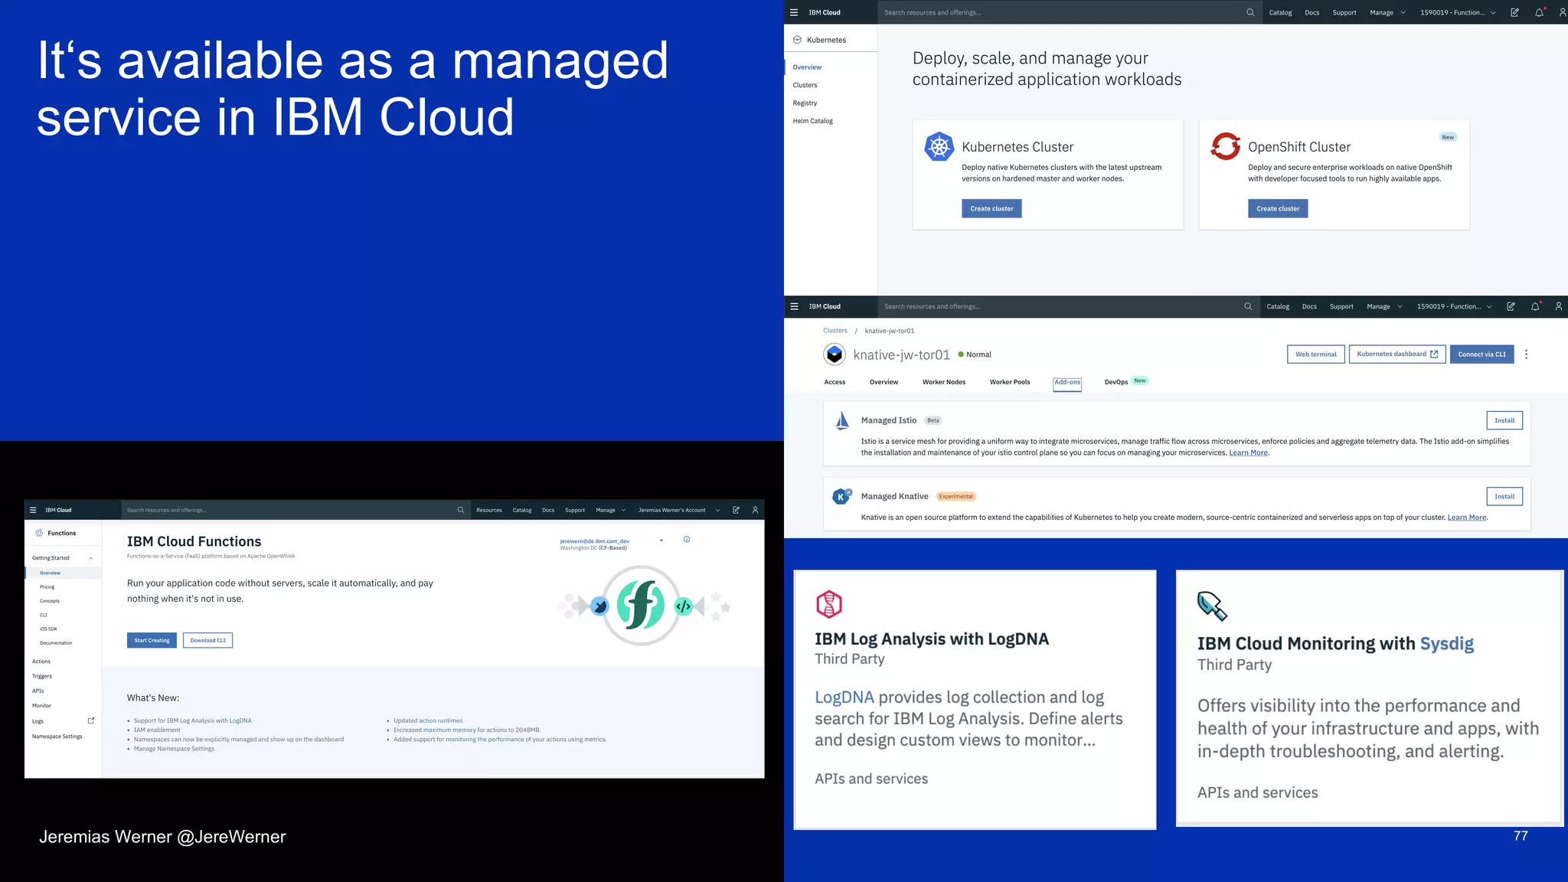Install the Managed Knative add-on
This screenshot has width=1568, height=882.
(x=1504, y=496)
